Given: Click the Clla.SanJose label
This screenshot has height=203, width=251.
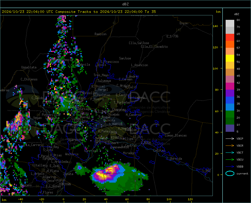Looking at the screenshot, I should click(139, 43).
